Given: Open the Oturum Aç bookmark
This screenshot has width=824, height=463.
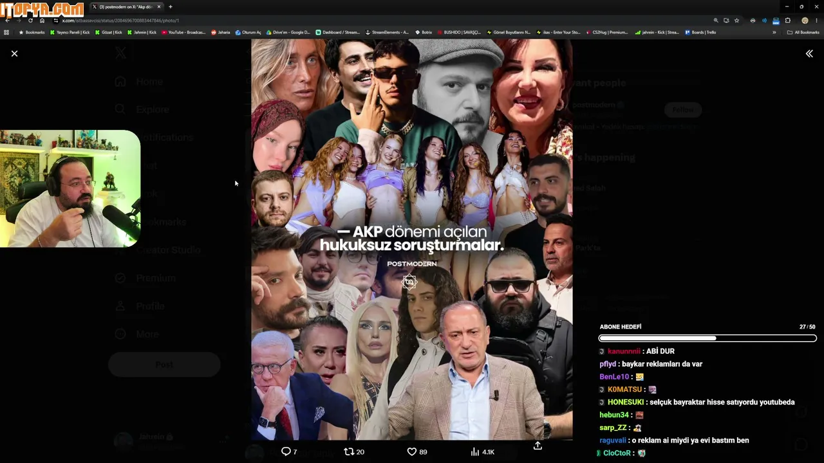Looking at the screenshot, I should [x=248, y=32].
